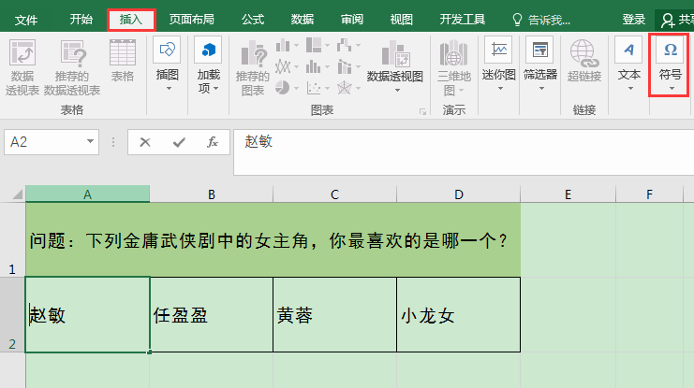Click cell containing 小龙女
694x388 pixels.
pyautogui.click(x=459, y=315)
